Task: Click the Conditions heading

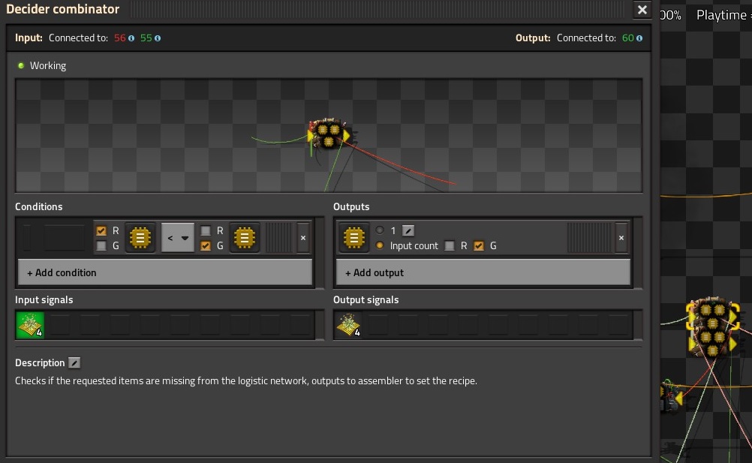Action: click(x=39, y=206)
